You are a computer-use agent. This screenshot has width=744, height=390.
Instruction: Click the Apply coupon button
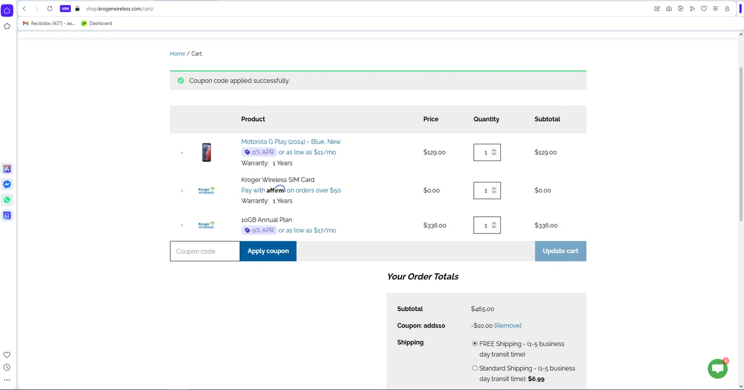(268, 251)
